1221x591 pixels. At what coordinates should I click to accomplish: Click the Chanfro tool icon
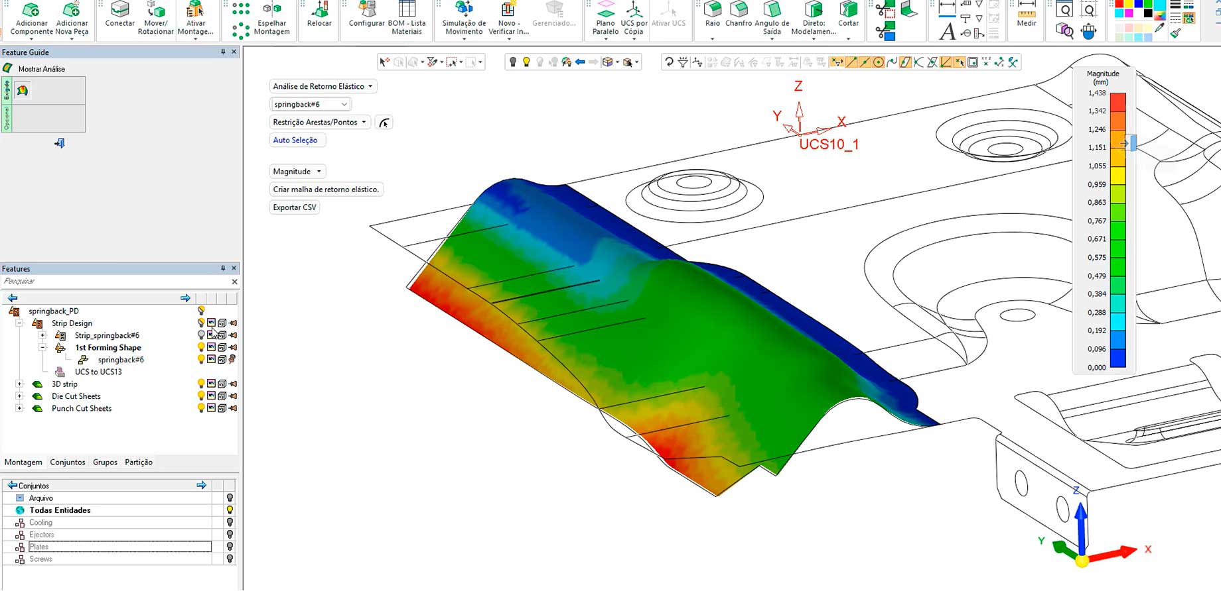tap(739, 11)
